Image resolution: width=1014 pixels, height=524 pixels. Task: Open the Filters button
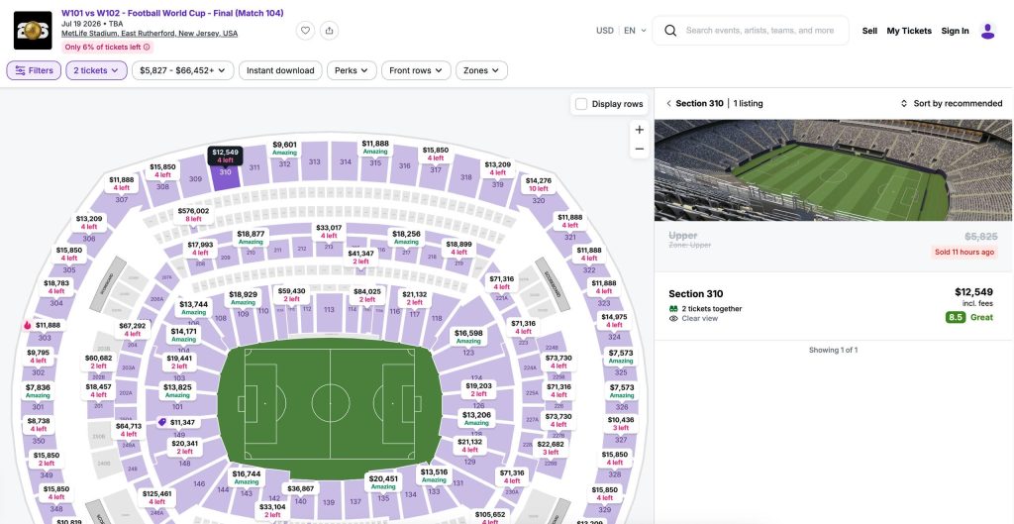pos(34,70)
